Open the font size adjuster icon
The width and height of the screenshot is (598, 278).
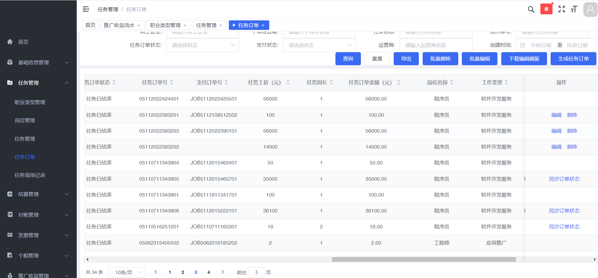(x=574, y=9)
